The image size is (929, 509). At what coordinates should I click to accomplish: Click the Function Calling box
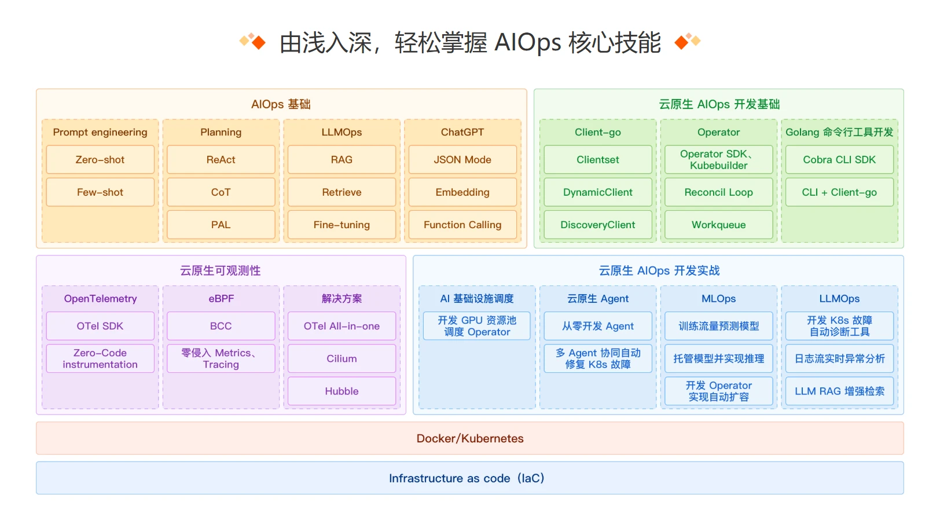tap(462, 225)
